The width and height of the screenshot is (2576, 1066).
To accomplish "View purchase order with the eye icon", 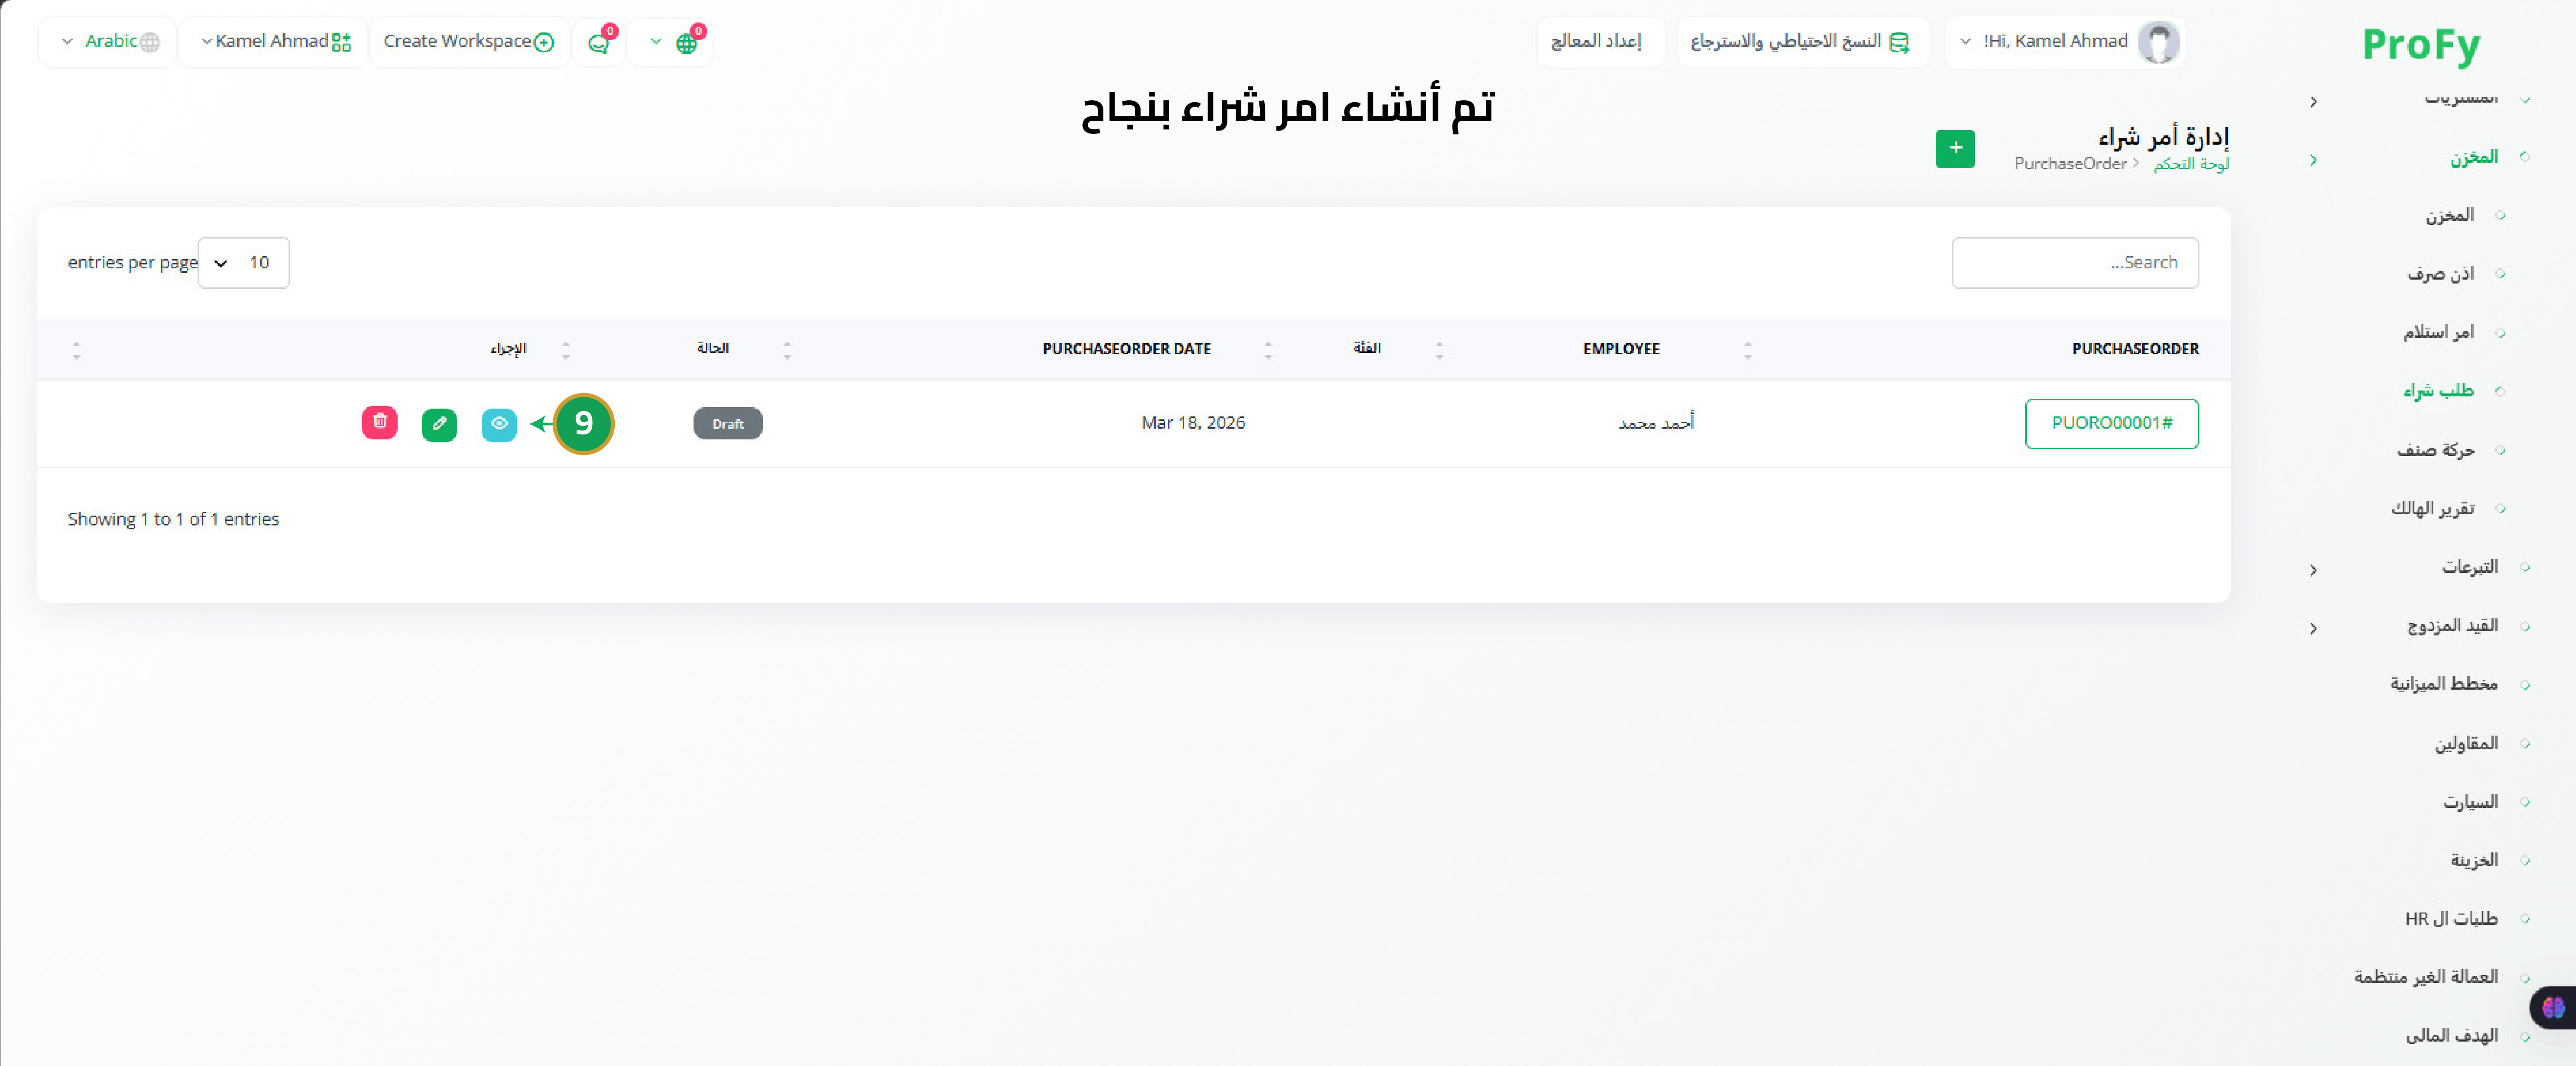I will click(x=499, y=424).
